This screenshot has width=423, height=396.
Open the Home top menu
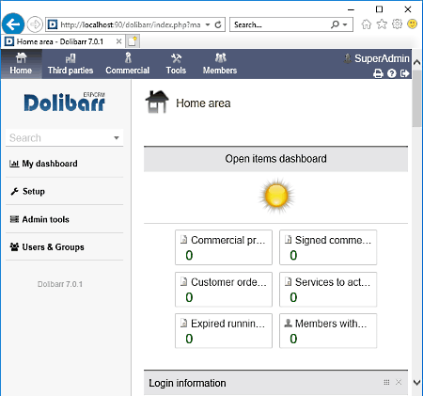[21, 64]
